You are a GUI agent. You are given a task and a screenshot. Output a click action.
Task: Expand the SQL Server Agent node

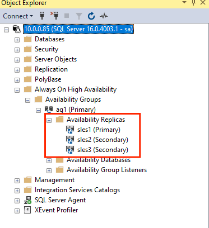click(x=17, y=201)
